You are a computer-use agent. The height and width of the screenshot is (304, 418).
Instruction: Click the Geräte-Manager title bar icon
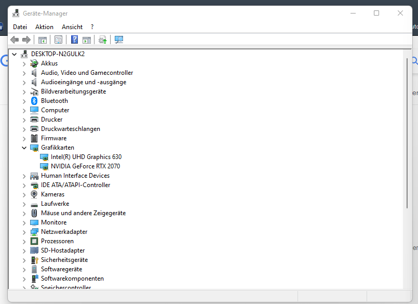point(16,13)
